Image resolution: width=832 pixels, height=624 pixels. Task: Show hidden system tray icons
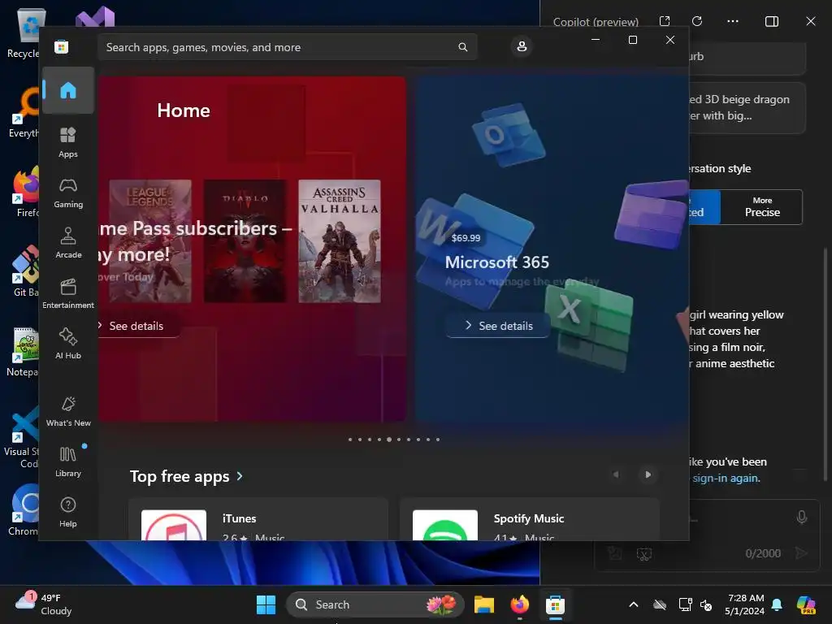pyautogui.click(x=634, y=604)
